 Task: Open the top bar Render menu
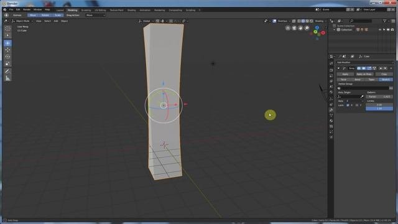click(27, 10)
